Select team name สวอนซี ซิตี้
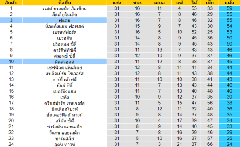The image size is (240, 147). (65, 56)
